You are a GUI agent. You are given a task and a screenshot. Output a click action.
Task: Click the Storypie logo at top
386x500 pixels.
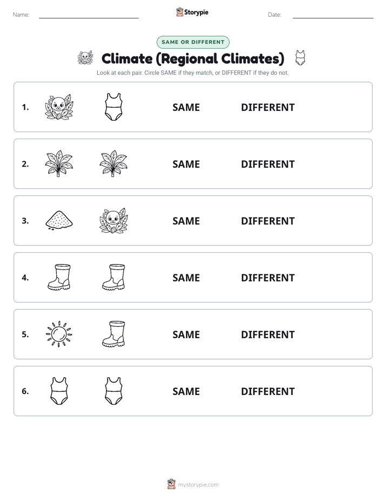[192, 12]
